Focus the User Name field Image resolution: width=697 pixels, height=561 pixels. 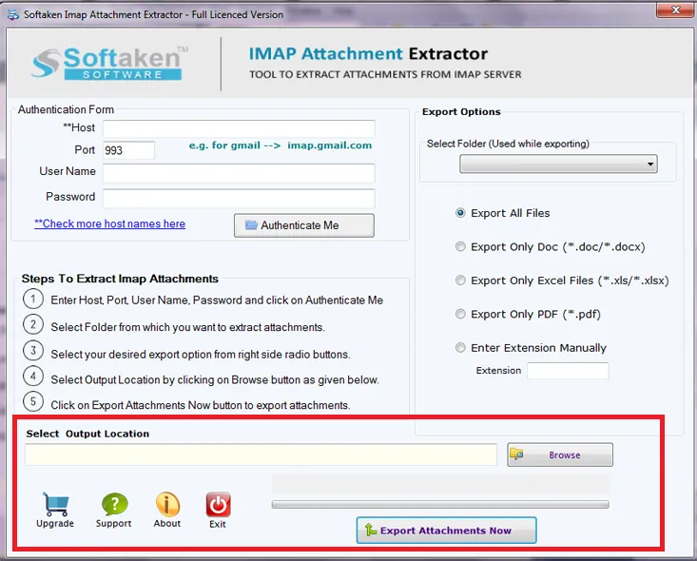(240, 173)
